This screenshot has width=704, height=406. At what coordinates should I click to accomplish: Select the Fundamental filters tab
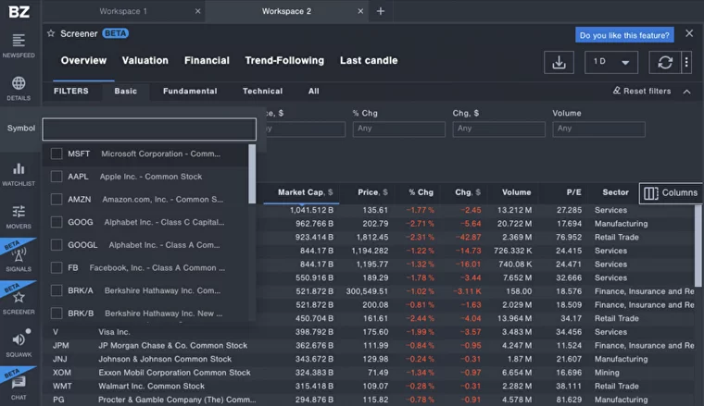(x=190, y=92)
